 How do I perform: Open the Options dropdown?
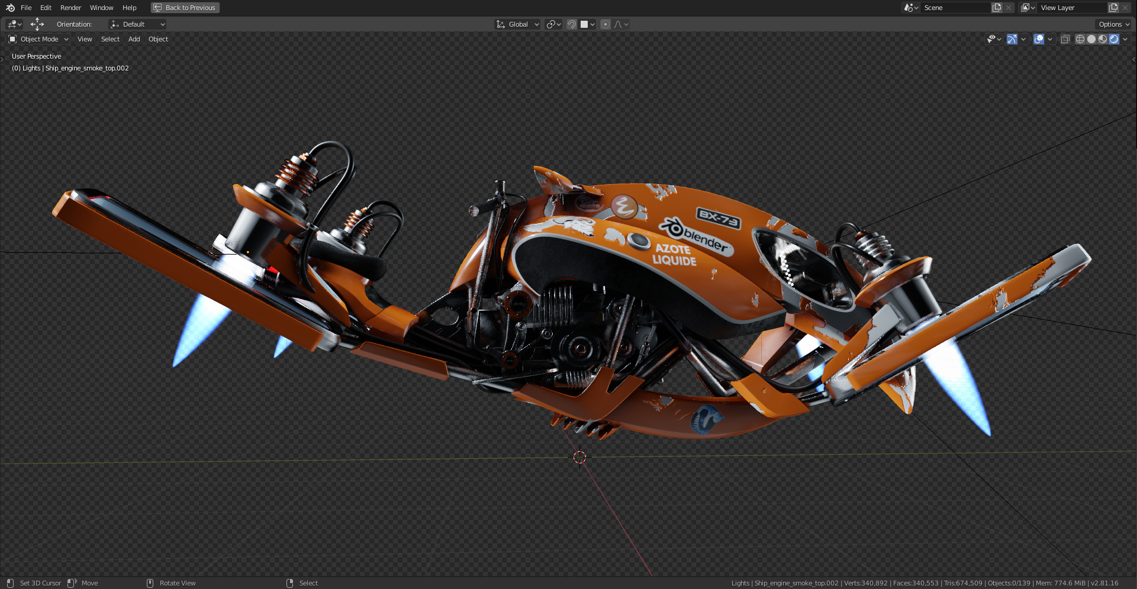click(x=1113, y=24)
